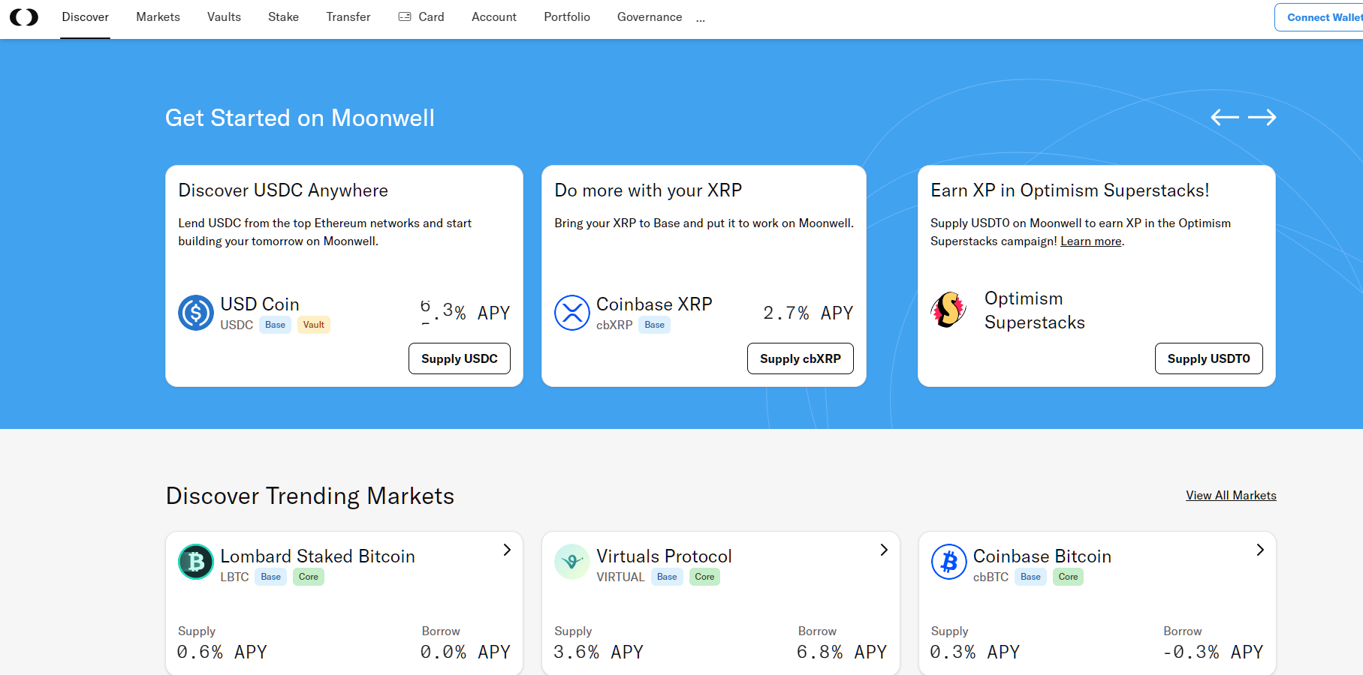Follow the View All Markets link

1231,495
